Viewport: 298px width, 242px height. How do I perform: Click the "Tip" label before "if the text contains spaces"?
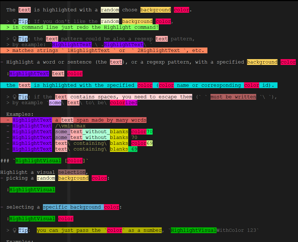point(23,97)
